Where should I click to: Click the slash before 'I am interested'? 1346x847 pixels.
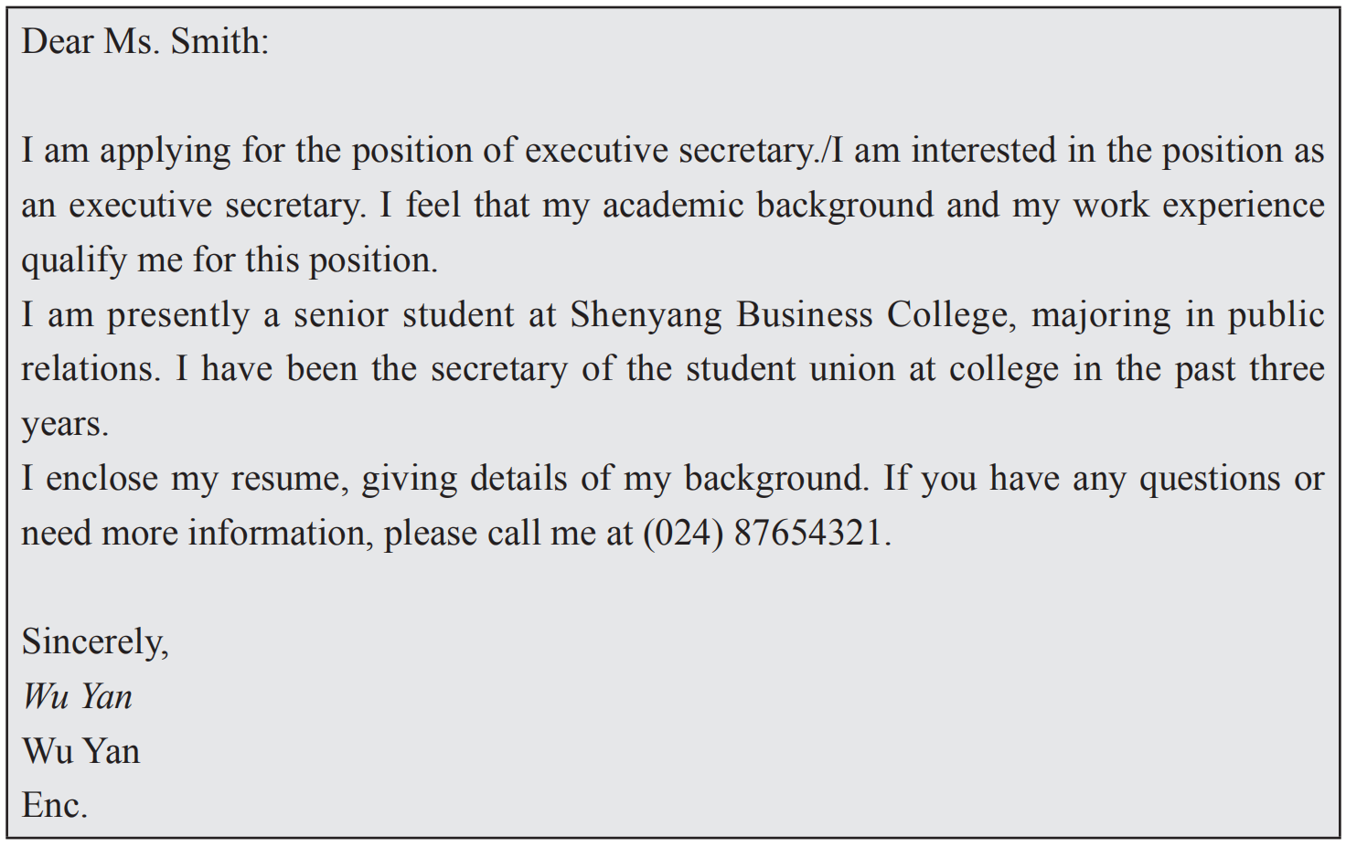[x=824, y=151]
